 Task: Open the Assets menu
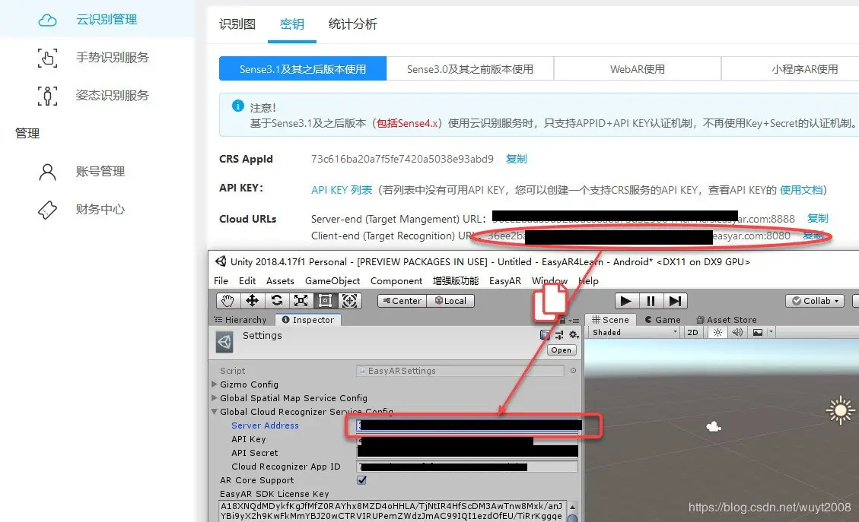click(x=280, y=280)
